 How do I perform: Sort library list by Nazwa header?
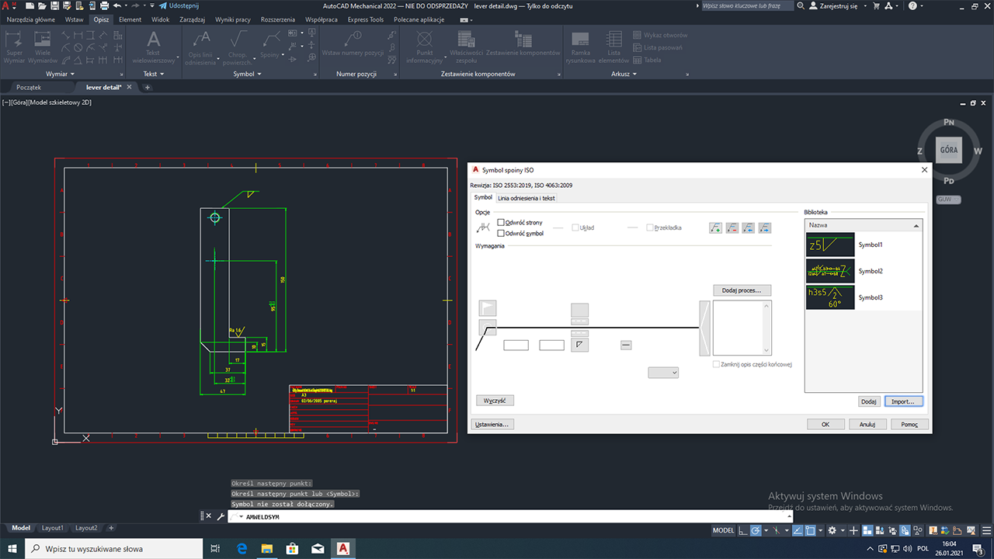point(864,225)
